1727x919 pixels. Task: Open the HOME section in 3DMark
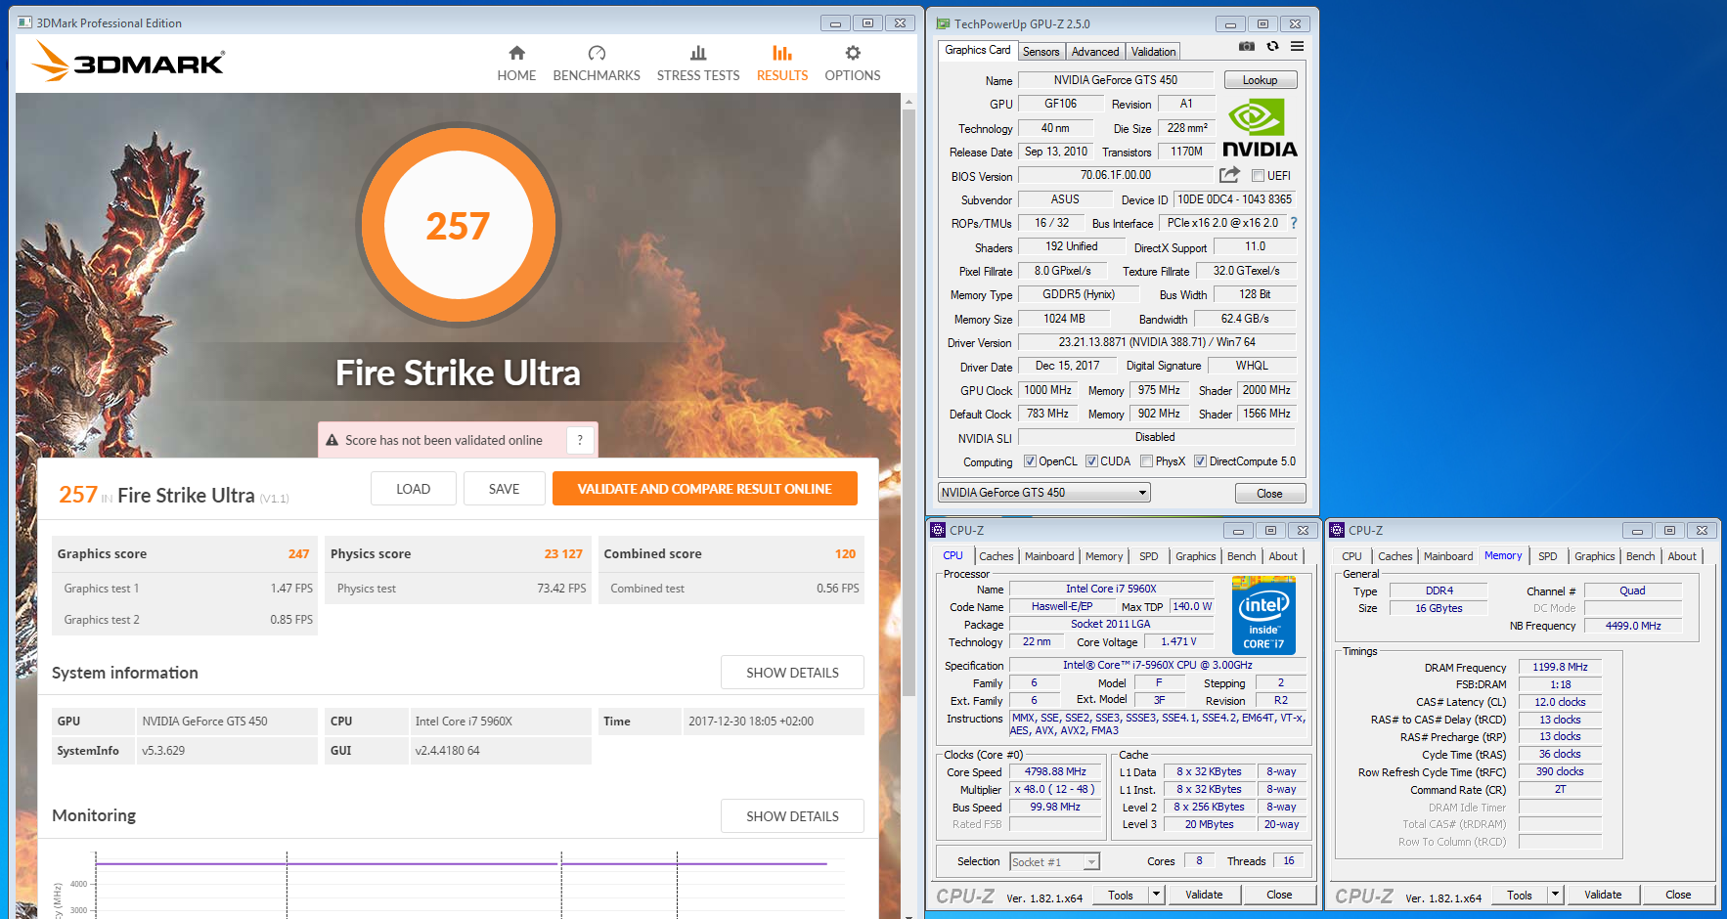(x=516, y=64)
